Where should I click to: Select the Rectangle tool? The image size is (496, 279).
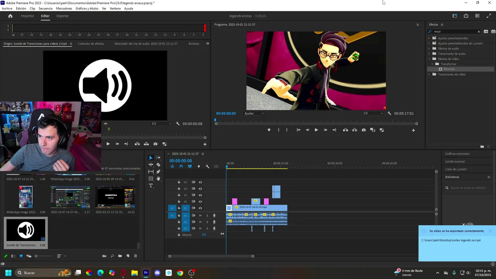[151, 179]
